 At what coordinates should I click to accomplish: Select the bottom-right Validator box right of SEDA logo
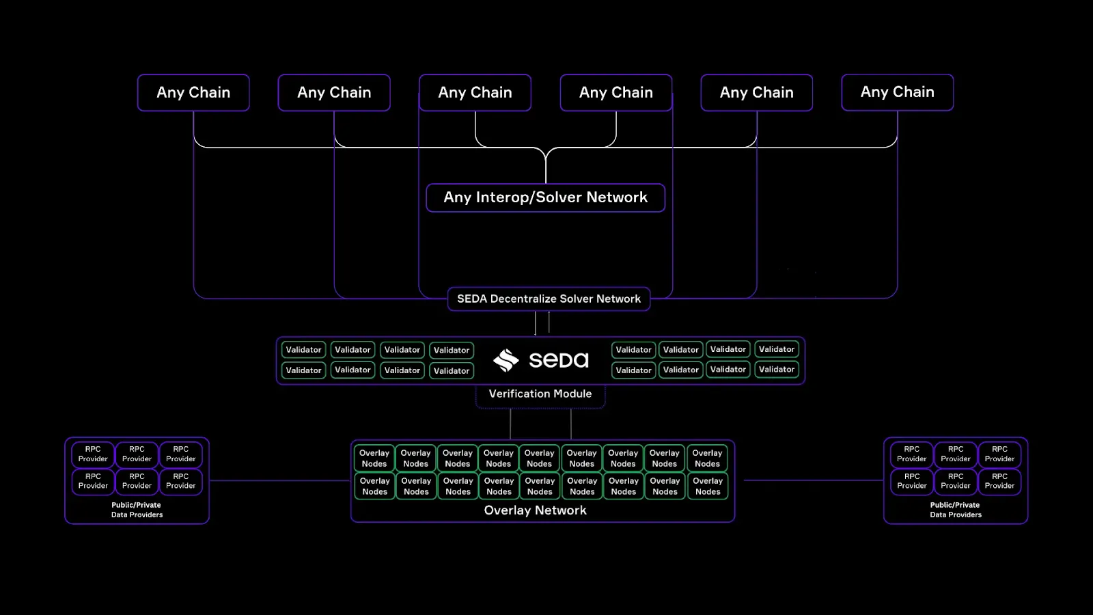777,370
